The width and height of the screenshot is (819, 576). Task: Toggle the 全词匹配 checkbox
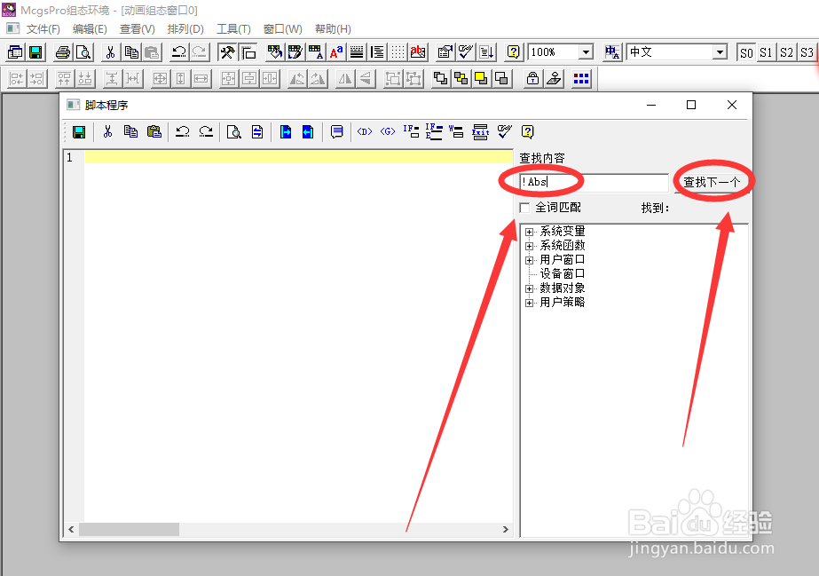click(x=525, y=208)
